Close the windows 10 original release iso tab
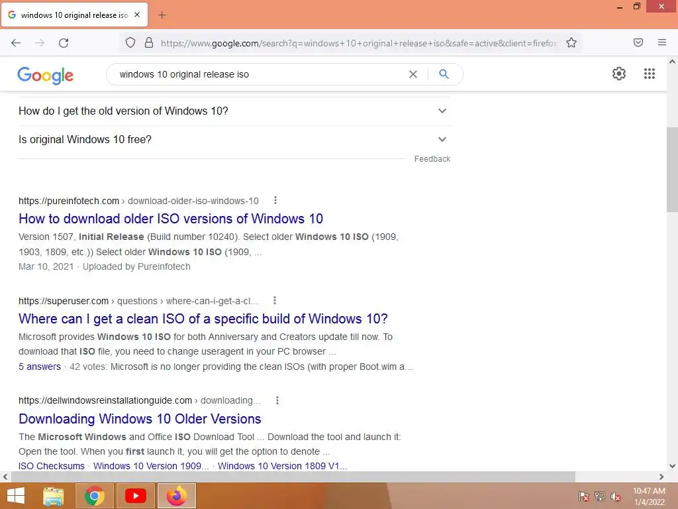The image size is (678, 509). pos(137,15)
